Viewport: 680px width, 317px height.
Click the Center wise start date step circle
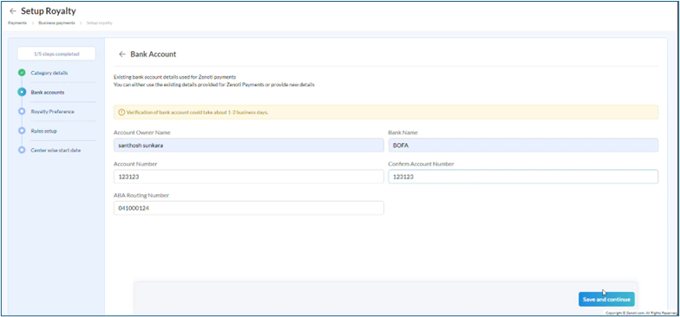[x=22, y=150]
